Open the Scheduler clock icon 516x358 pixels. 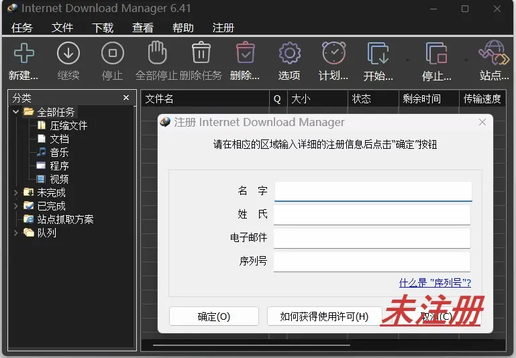(x=333, y=53)
